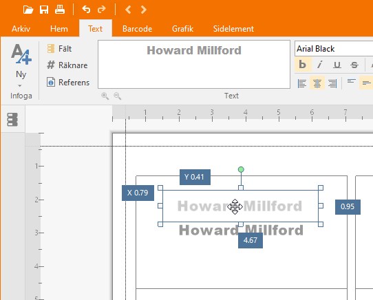
Task: Open the side panel icon below Infoga
Action: point(12,120)
